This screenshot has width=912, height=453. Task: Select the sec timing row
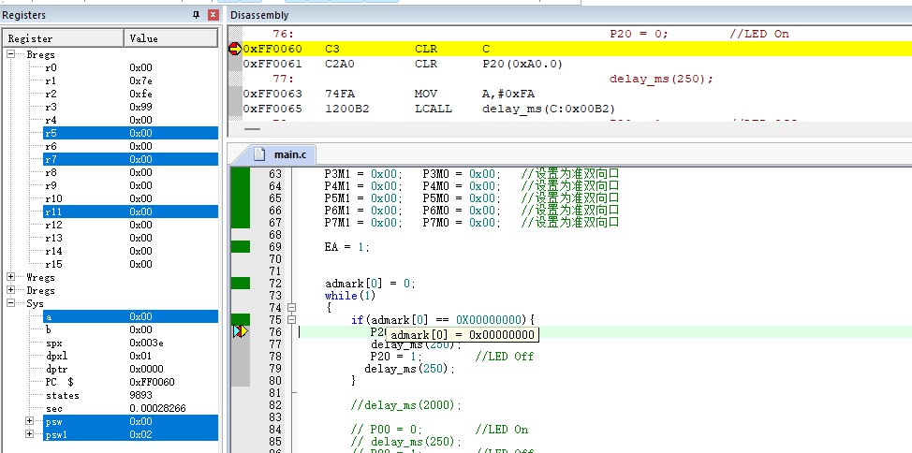point(130,408)
